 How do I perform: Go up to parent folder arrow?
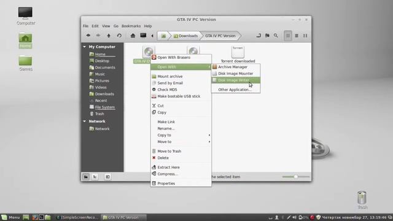point(109,36)
